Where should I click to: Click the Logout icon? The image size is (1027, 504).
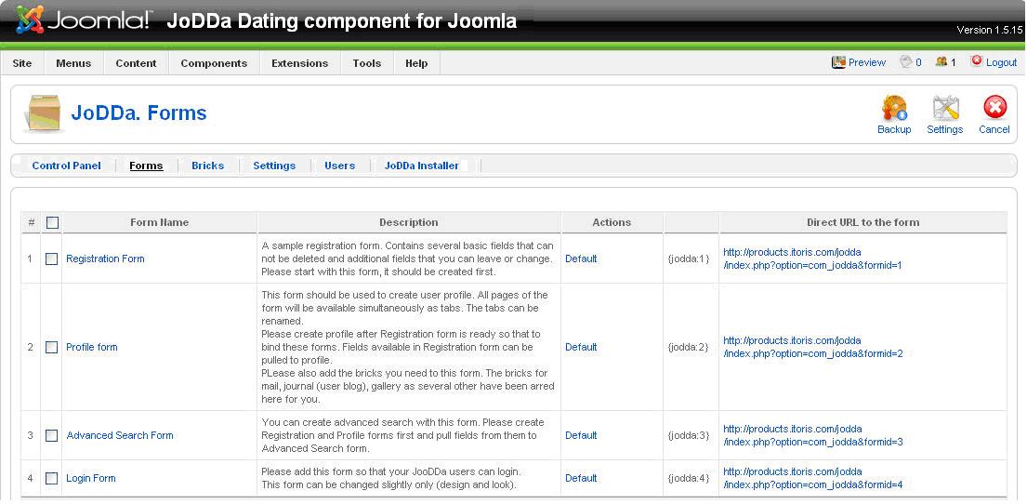pos(977,61)
